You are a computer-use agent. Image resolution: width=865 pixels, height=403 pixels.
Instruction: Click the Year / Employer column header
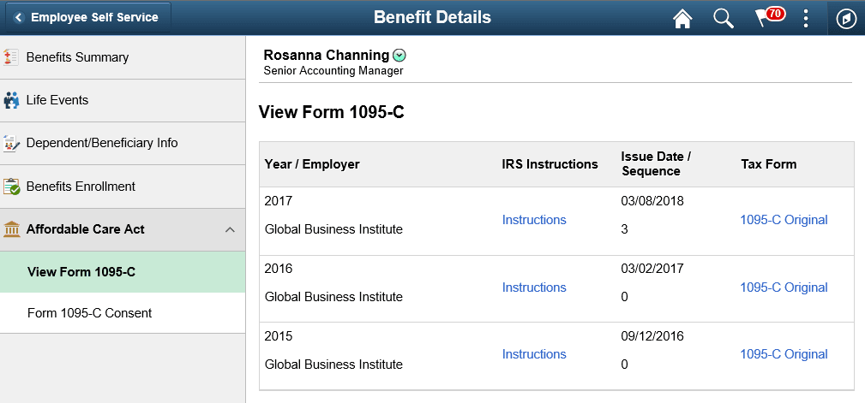(x=312, y=164)
